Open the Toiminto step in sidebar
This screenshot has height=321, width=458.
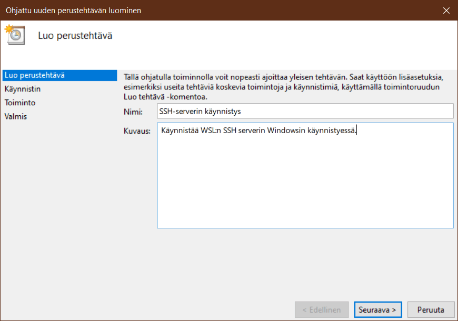tap(20, 103)
